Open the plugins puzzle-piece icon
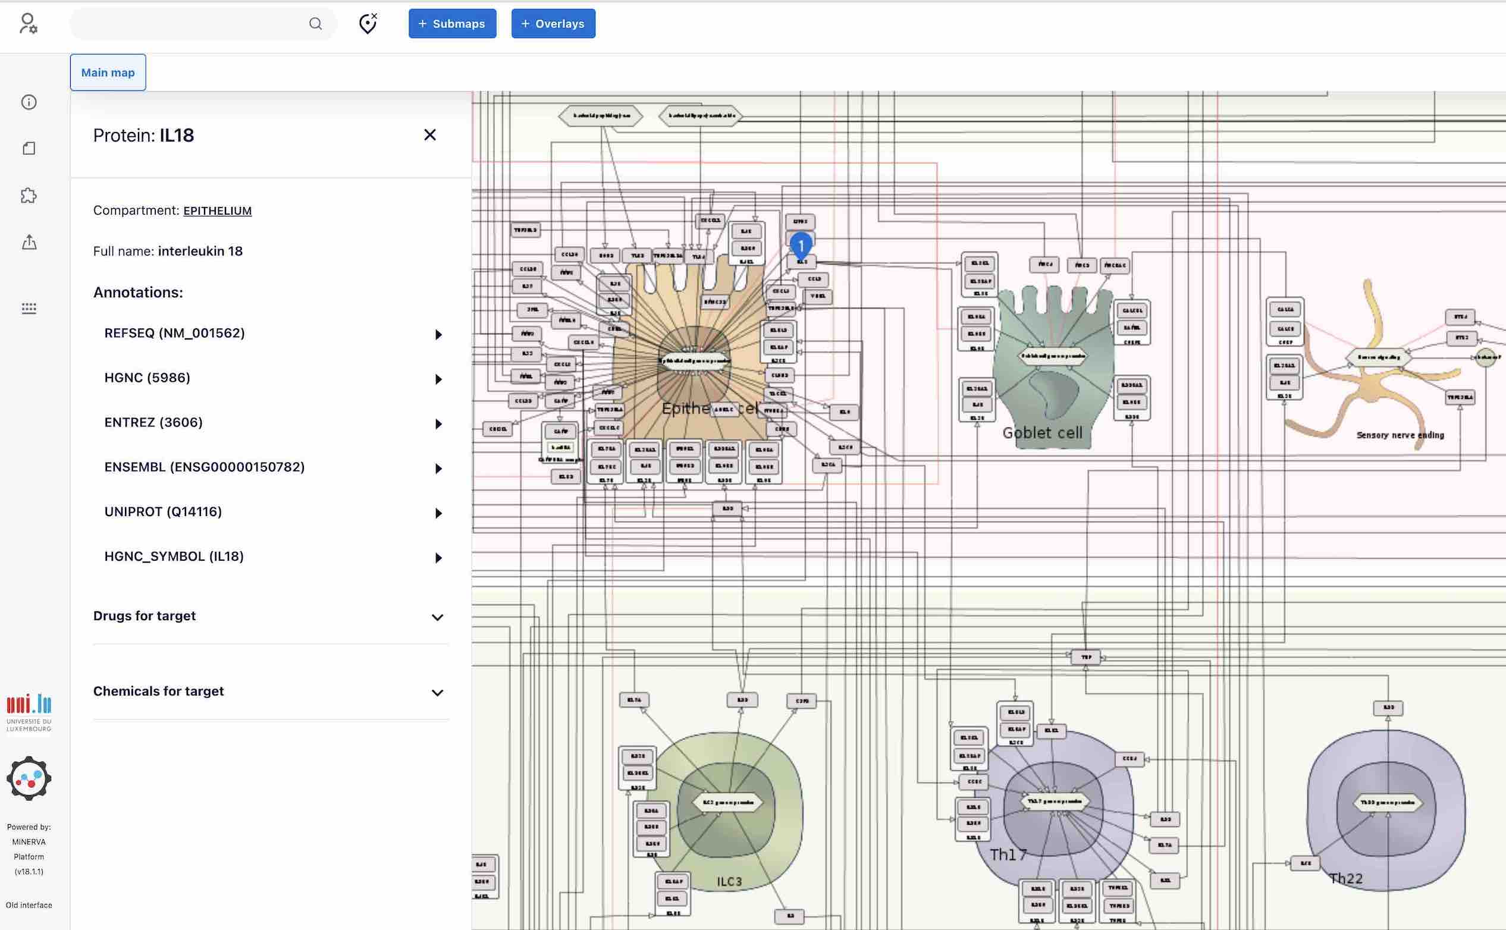Image resolution: width=1506 pixels, height=930 pixels. point(29,195)
